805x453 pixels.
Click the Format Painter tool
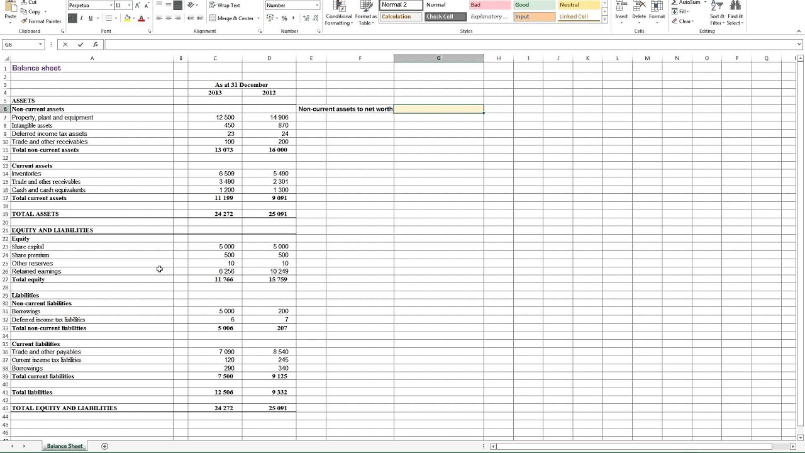(x=42, y=21)
